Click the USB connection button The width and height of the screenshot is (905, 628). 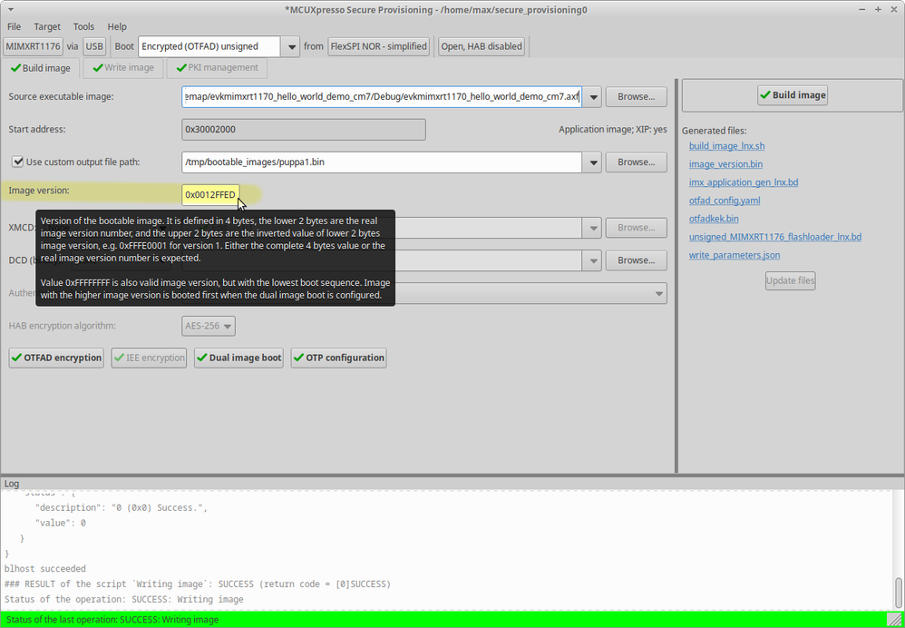pyautogui.click(x=94, y=46)
